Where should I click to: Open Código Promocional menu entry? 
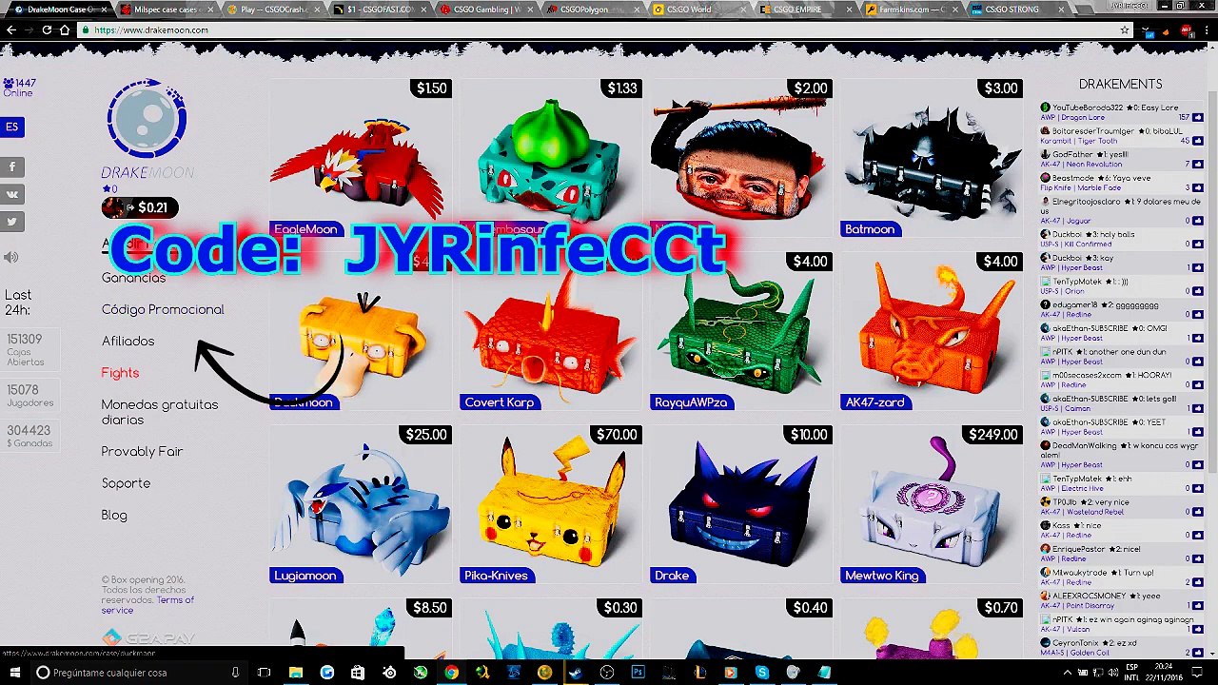[x=163, y=309]
